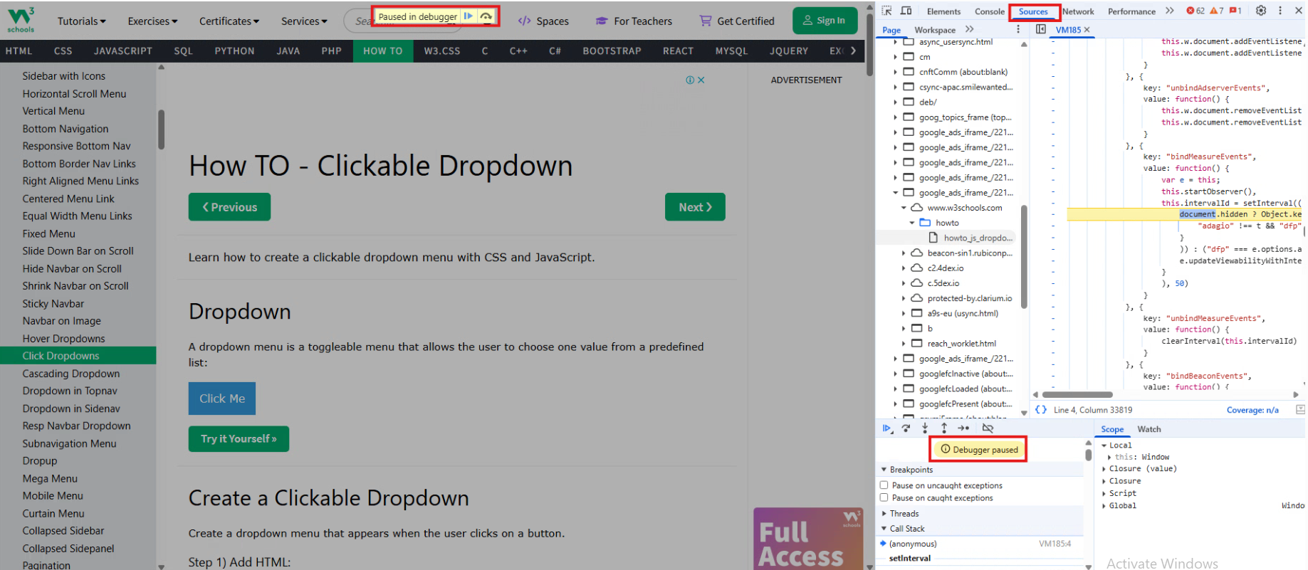Step over next function call
Image resolution: width=1308 pixels, height=570 pixels.
906,428
